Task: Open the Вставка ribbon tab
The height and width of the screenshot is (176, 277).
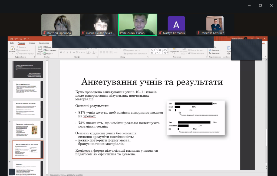Action: click(32, 43)
